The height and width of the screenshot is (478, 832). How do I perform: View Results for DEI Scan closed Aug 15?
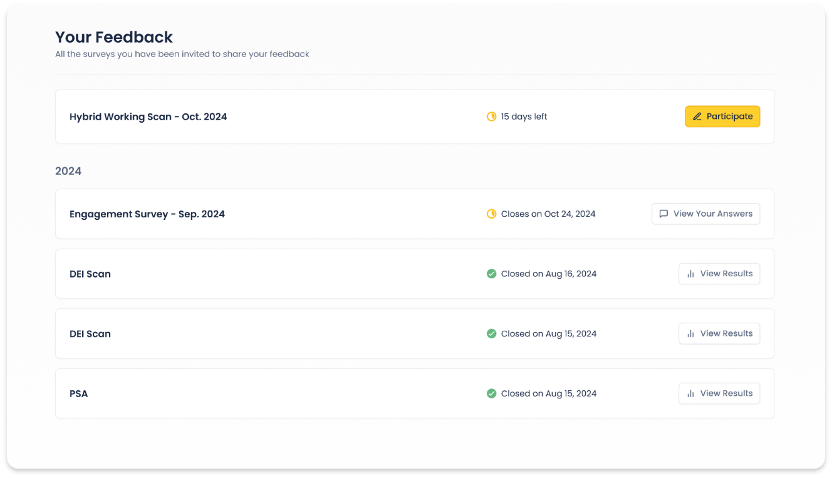[719, 334]
